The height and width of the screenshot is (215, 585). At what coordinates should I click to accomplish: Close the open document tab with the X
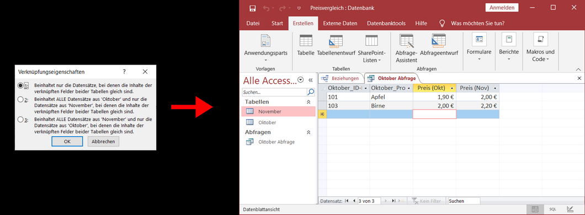tap(579, 78)
